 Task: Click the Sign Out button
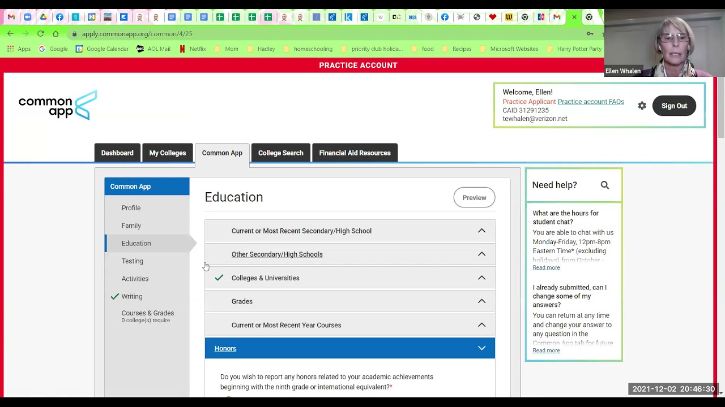coord(674,106)
